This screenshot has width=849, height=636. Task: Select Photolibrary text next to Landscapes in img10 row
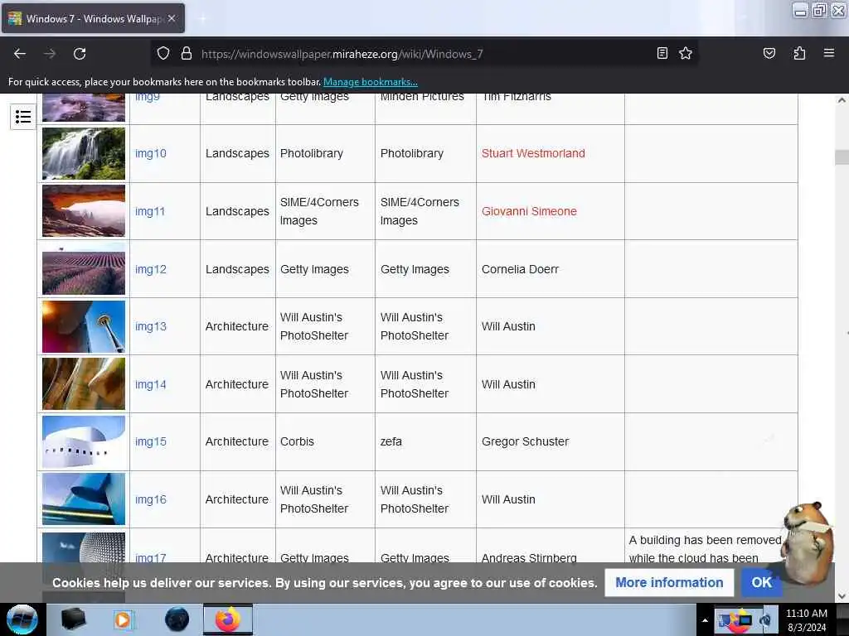(x=312, y=153)
